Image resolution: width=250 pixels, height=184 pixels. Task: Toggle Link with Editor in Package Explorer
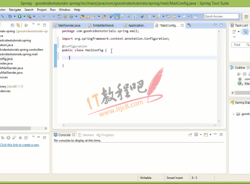18,25
